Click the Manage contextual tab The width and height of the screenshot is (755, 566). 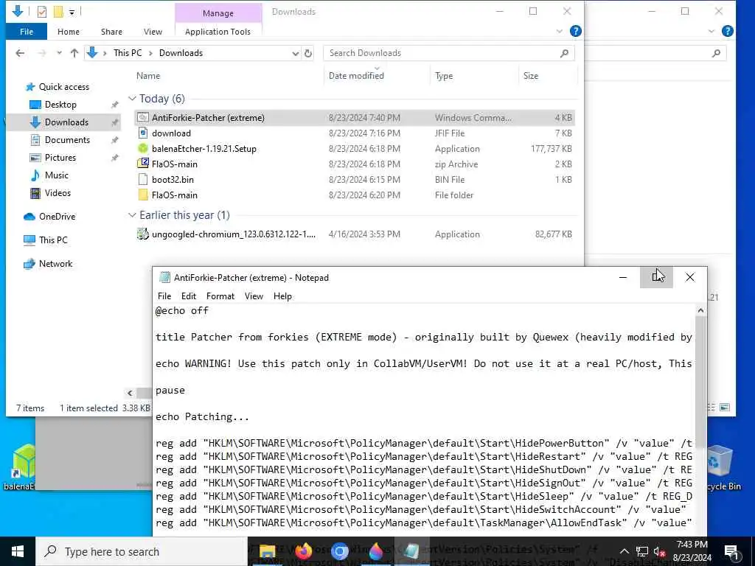pyautogui.click(x=218, y=13)
